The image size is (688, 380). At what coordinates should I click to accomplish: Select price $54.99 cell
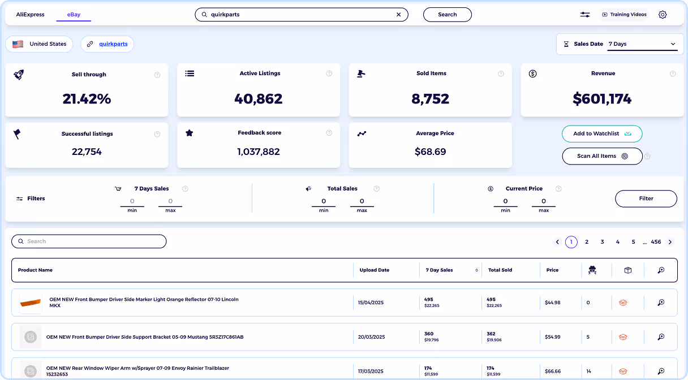[553, 337]
